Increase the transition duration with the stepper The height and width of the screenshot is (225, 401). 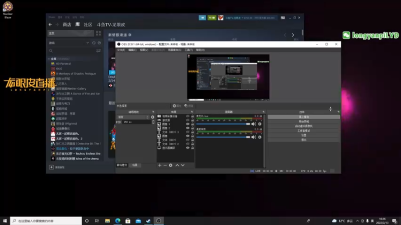click(x=153, y=121)
